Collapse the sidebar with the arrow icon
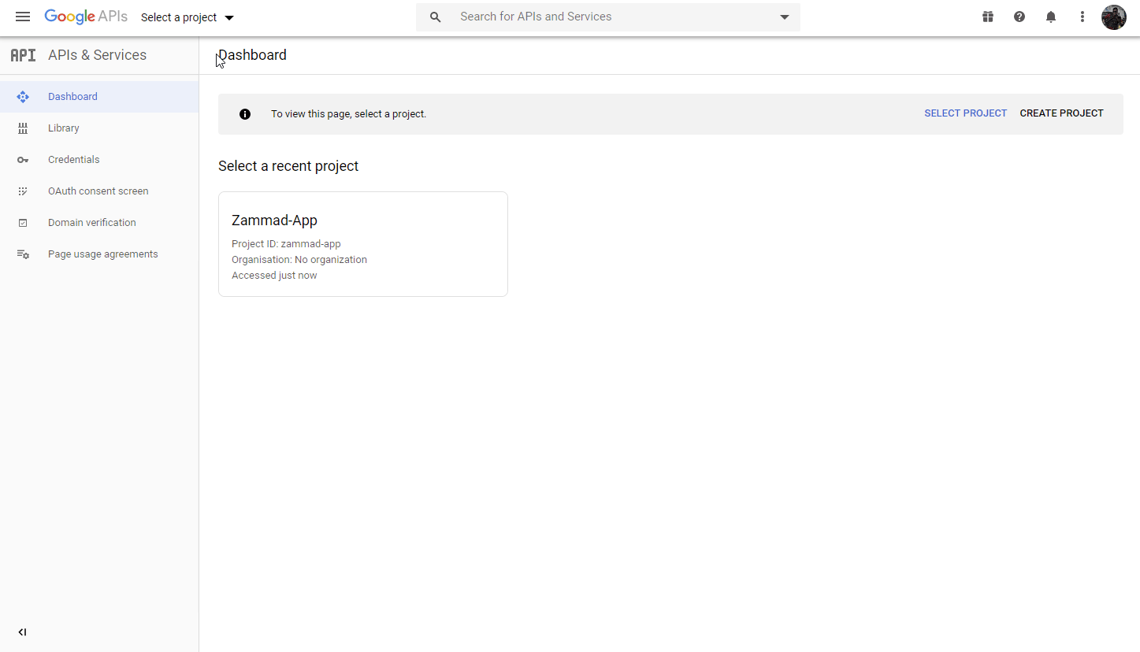 pyautogui.click(x=22, y=632)
